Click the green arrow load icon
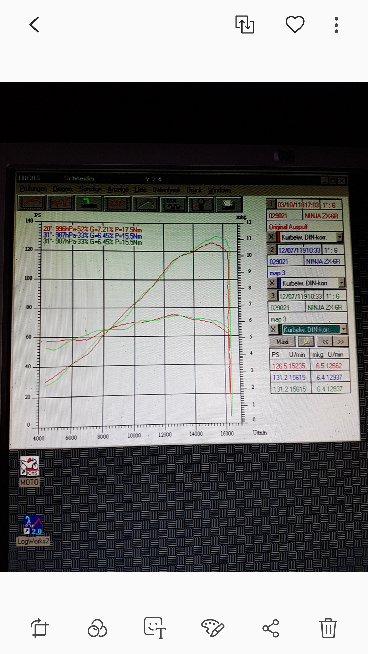The image size is (368, 654). click(89, 204)
